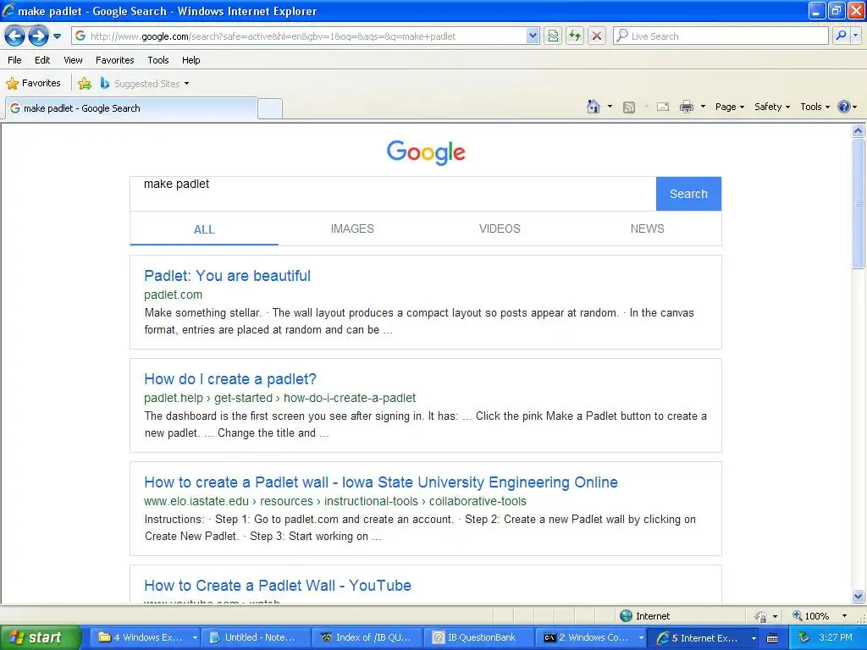Open the recent pages dropdown arrow
Image resolution: width=867 pixels, height=650 pixels.
57,36
